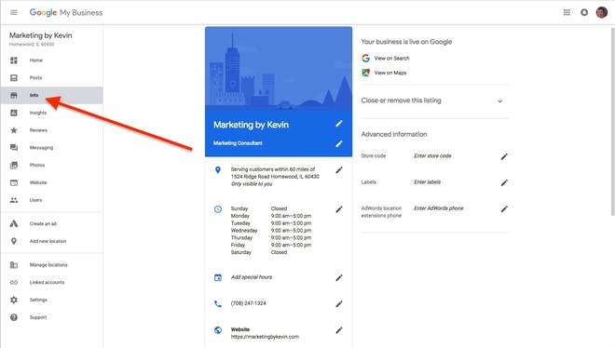615x348 pixels.
Task: Edit the AdWords location extensions phone
Action: point(504,209)
